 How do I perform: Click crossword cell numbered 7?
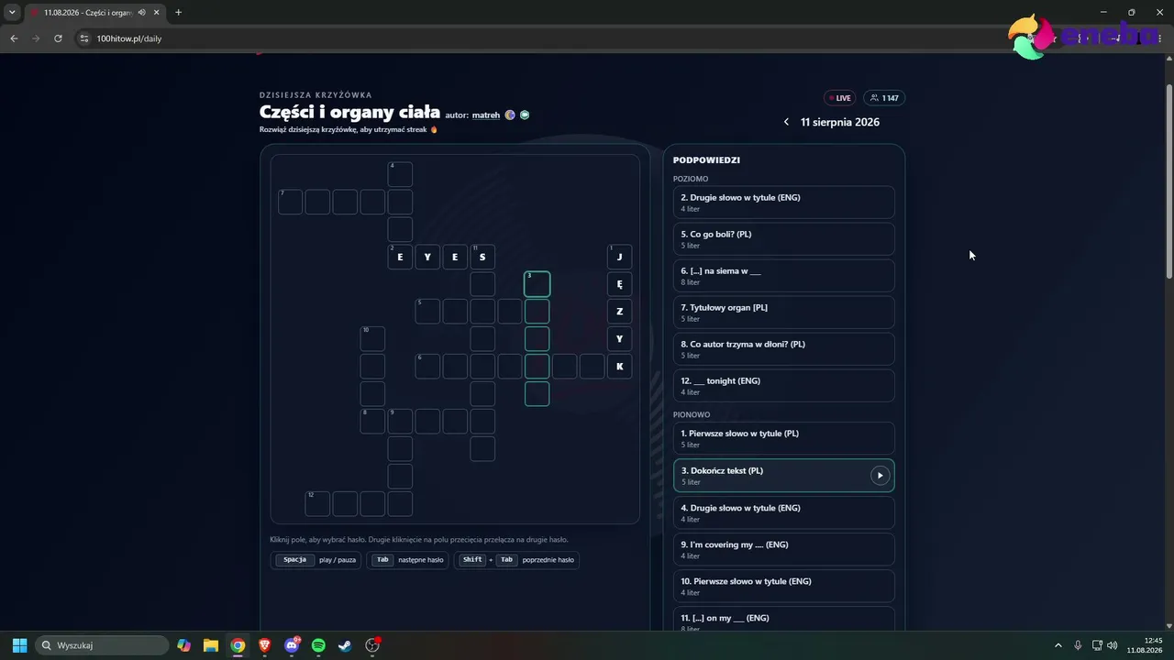pyautogui.click(x=290, y=202)
